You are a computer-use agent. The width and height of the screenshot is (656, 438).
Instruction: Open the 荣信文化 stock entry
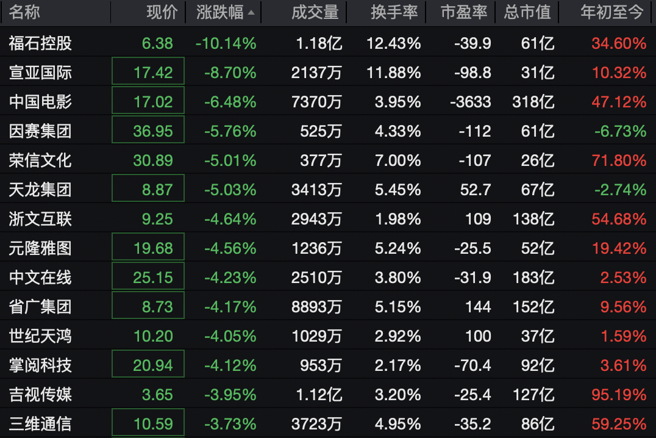coord(40,160)
